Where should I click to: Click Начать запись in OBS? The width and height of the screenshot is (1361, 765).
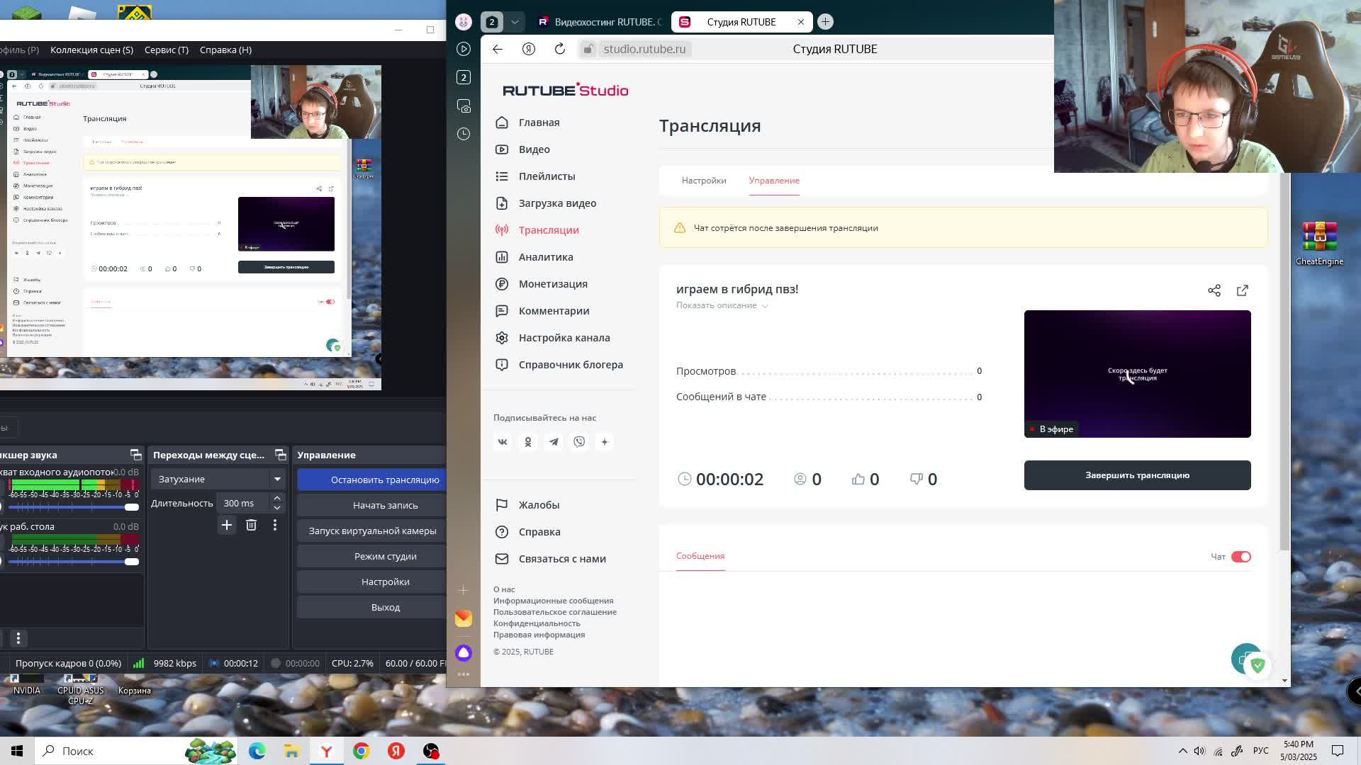[x=372, y=505]
